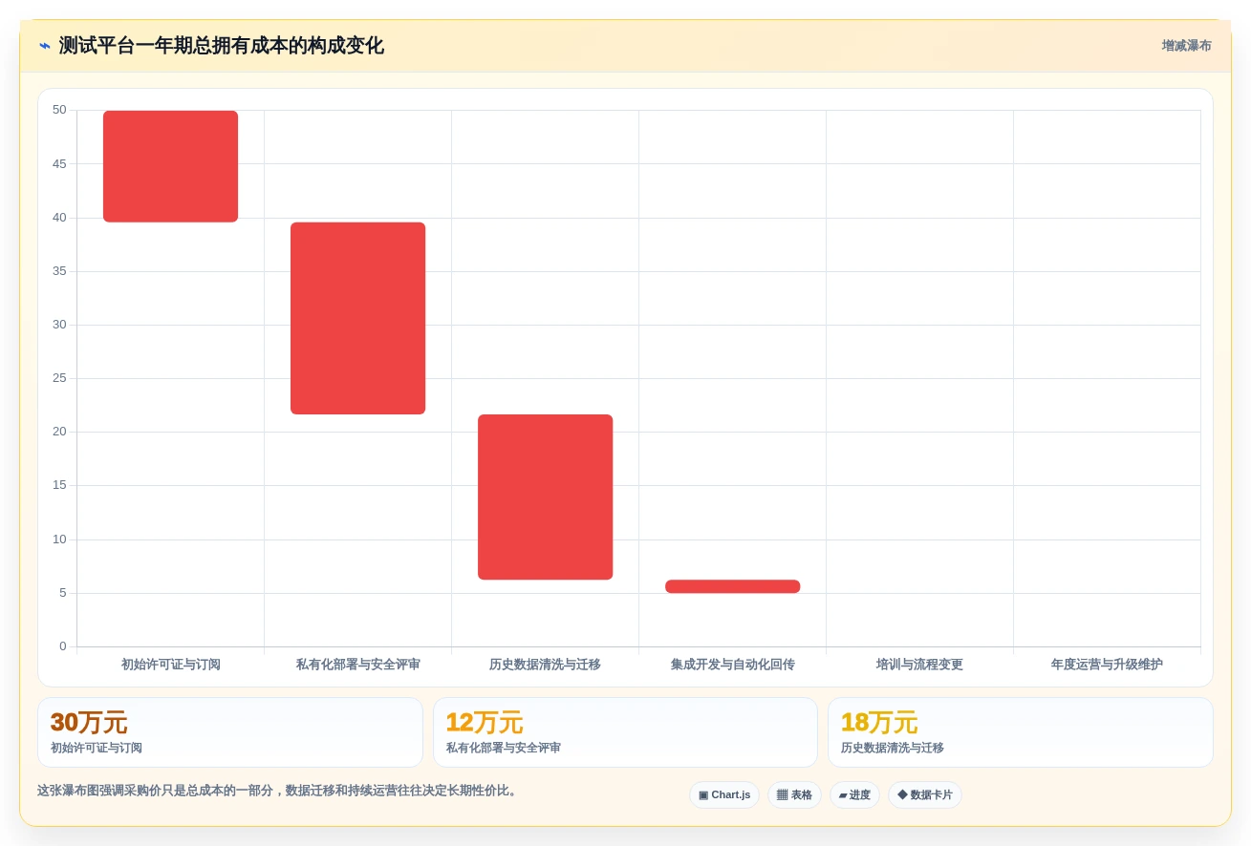Select the thin red bar for 集成开发与自动化回传
1251x846 pixels.
point(732,586)
